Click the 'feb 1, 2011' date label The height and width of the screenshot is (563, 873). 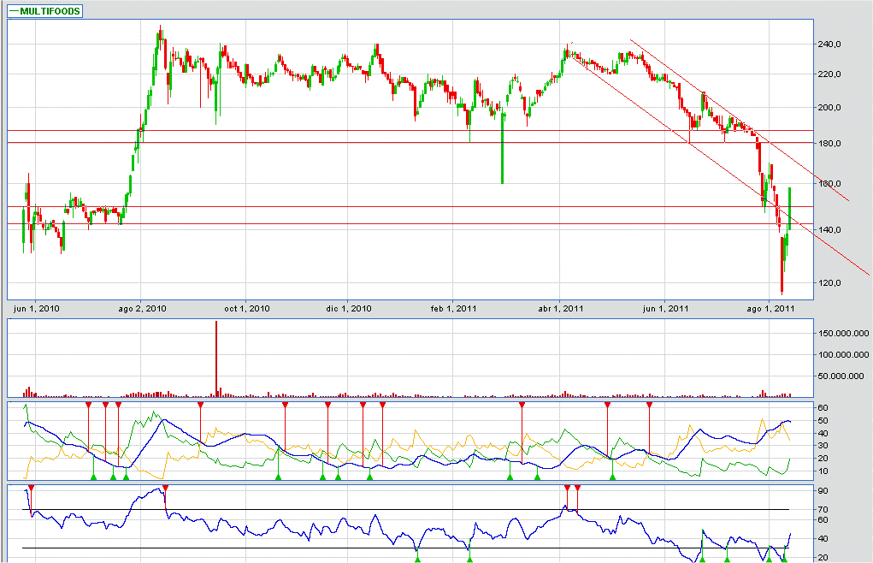[x=452, y=308]
